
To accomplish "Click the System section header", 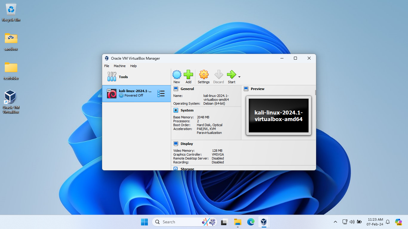I will (187, 110).
